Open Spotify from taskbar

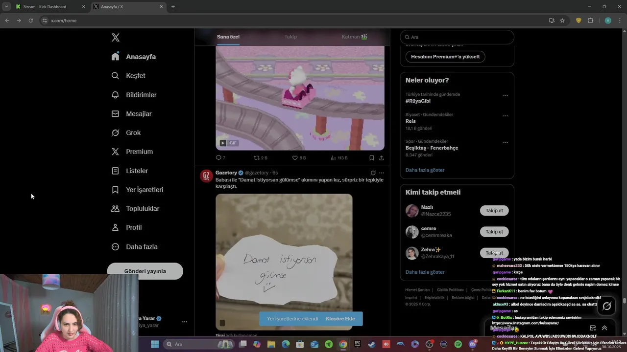tap(458, 344)
